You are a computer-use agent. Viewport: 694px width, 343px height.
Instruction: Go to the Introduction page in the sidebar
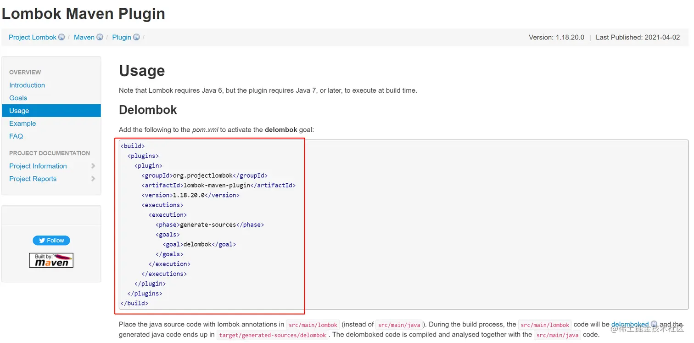27,85
